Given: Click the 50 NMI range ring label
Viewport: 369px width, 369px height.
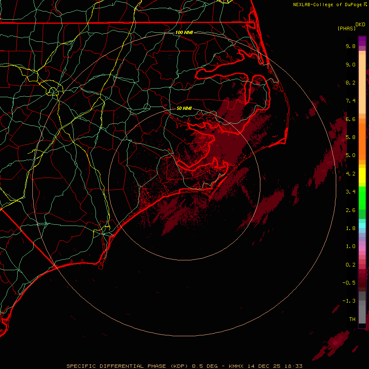Looking at the screenshot, I should pyautogui.click(x=184, y=108).
